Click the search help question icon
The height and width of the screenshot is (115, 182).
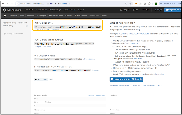(26, 26)
